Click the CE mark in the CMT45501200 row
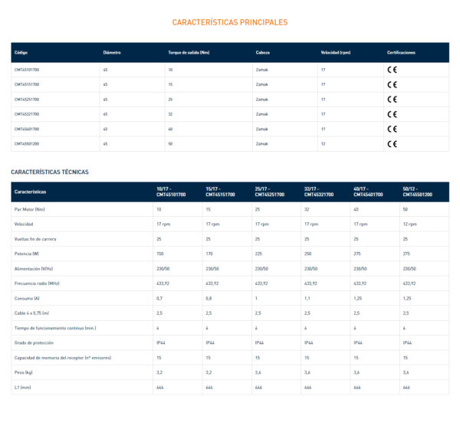The width and height of the screenshot is (460, 429). 392,144
